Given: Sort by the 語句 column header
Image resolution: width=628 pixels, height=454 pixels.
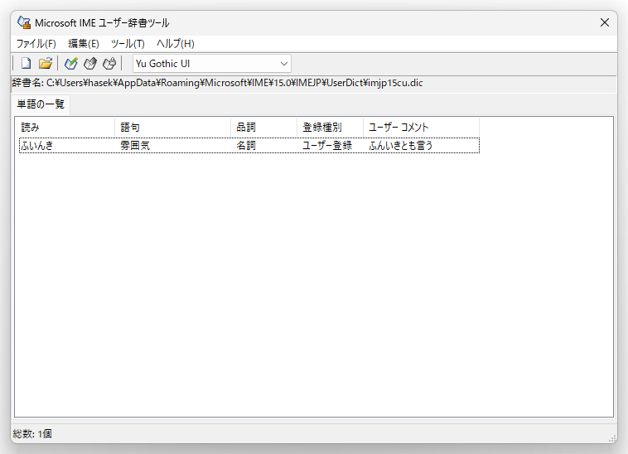Looking at the screenshot, I should click(172, 128).
